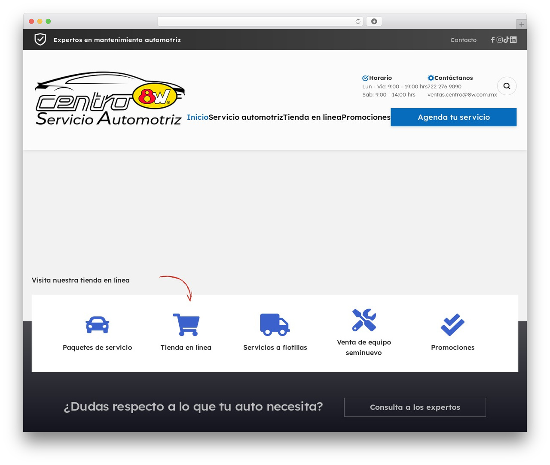Open the Servicio automotriz menu
This screenshot has width=550, height=465.
246,117
